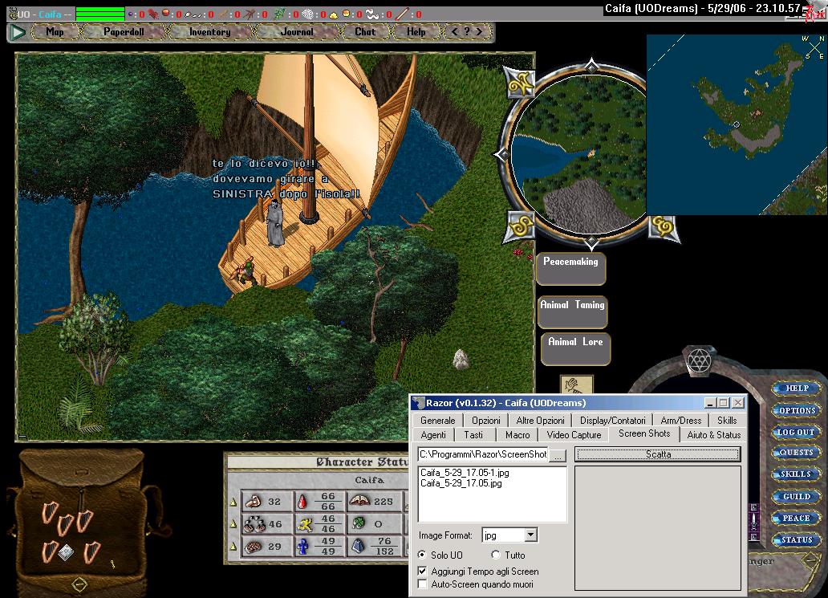Pick the small gold key in the backpack
The image size is (828, 598).
112,564
